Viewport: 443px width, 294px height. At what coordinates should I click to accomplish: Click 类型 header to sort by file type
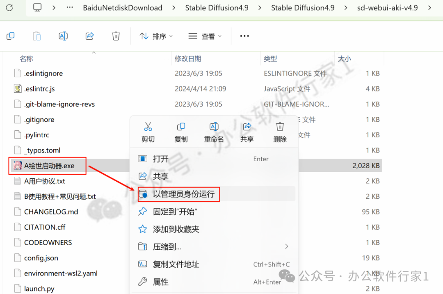tap(271, 59)
